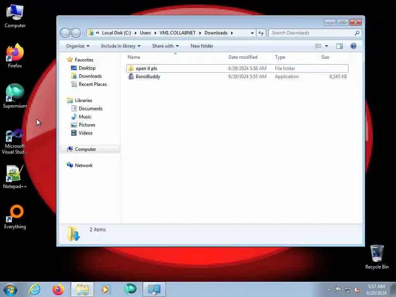The image size is (396, 297).
Task: Open the Pictures library
Action: tap(87, 125)
